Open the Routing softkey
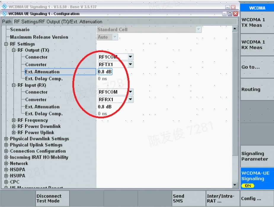This screenshot has height=207, width=274. tap(257, 89)
